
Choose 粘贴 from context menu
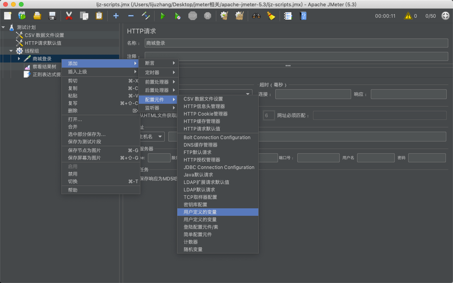(101, 96)
